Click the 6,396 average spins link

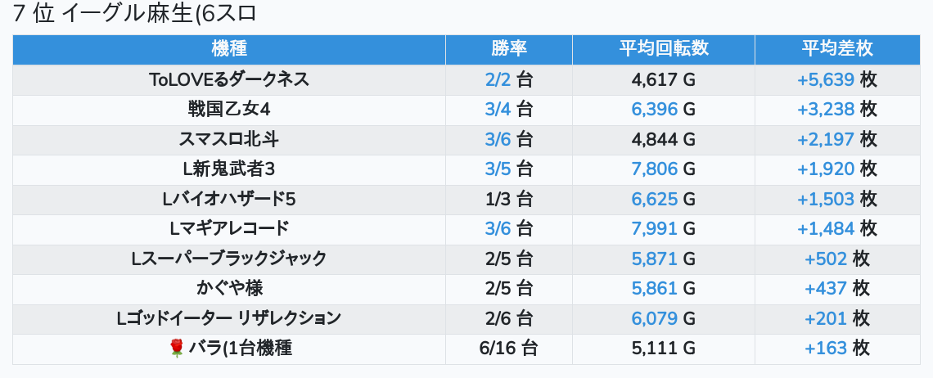pyautogui.click(x=655, y=110)
